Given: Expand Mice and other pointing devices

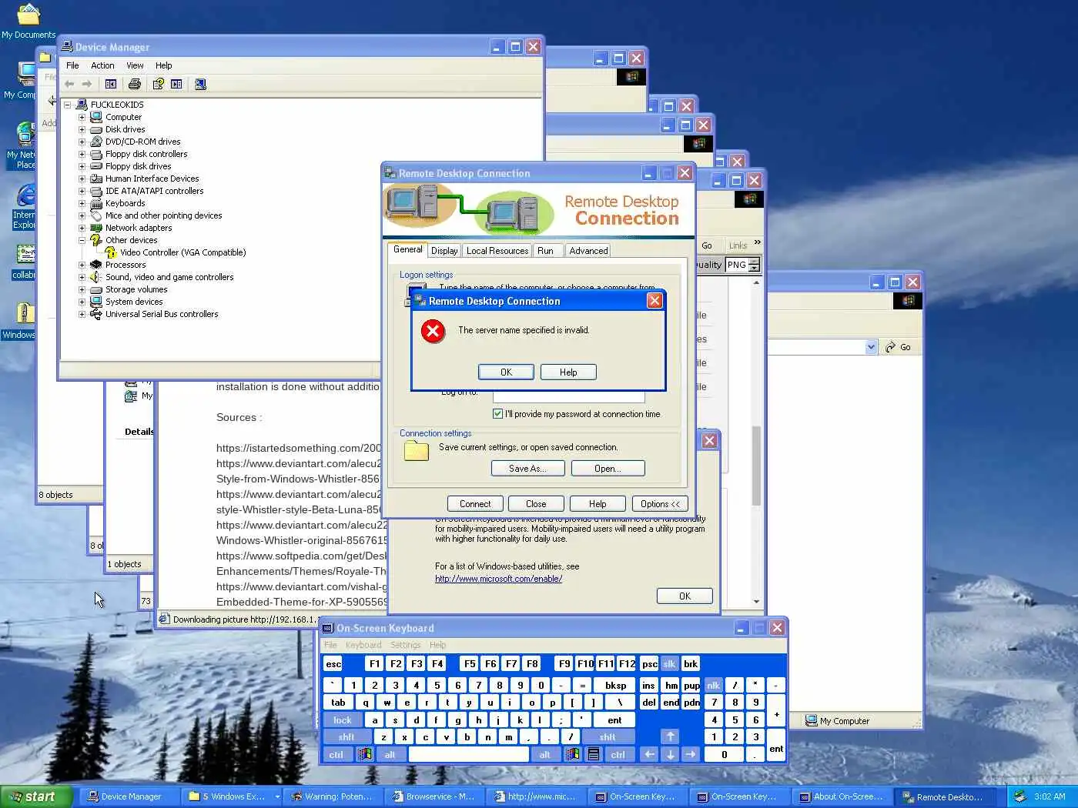Looking at the screenshot, I should point(82,215).
